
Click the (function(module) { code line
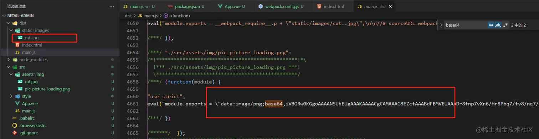pyautogui.click(x=184, y=82)
